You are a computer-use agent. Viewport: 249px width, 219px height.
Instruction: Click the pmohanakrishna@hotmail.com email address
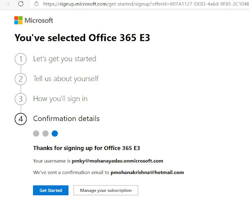click(147, 172)
